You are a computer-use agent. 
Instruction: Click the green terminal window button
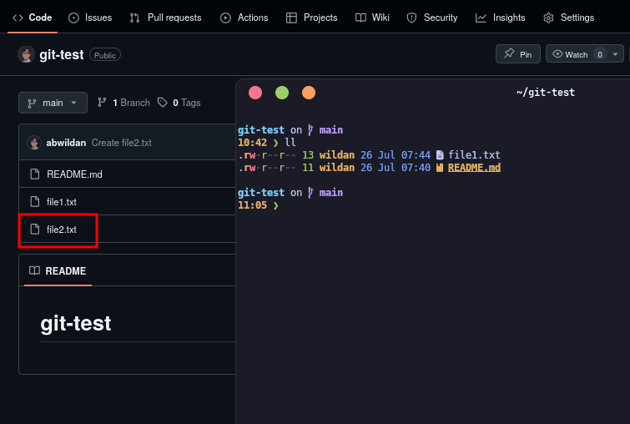click(x=282, y=93)
